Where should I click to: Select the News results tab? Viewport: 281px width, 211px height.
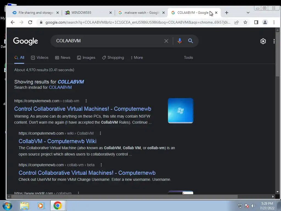63,58
